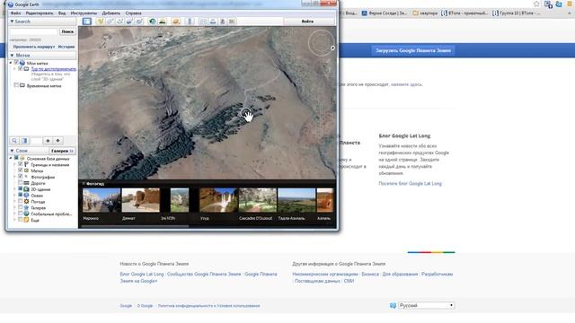The width and height of the screenshot is (575, 323).
Task: Click the Email toolbar icon
Action: (x=203, y=22)
